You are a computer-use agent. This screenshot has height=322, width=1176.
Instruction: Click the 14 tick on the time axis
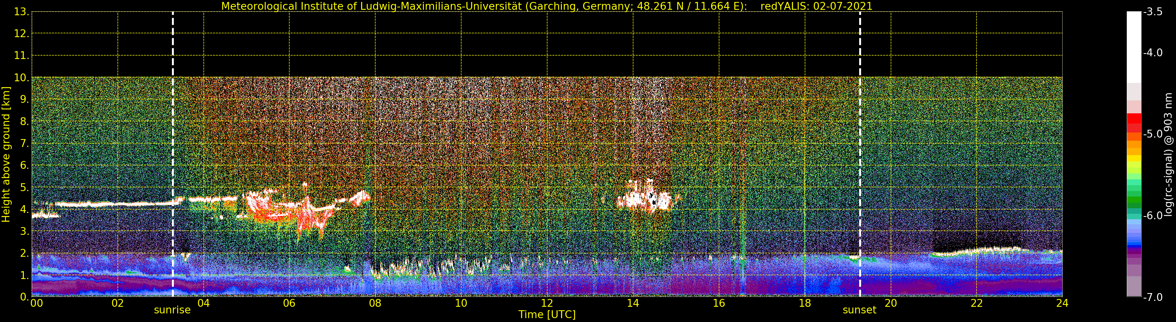[x=633, y=303]
